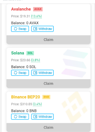This screenshot has width=95, height=132.
Task: Click the swap arrows icon for BNB
Action: coord(15,117)
